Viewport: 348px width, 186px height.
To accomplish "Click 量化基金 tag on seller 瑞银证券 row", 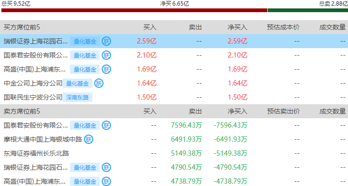I will [x=85, y=167].
